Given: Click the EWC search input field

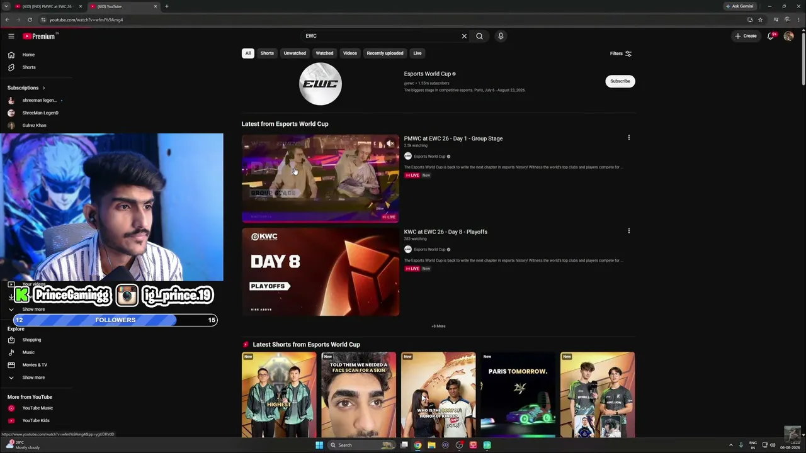Looking at the screenshot, I should coord(381,36).
